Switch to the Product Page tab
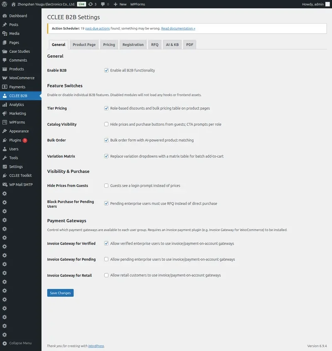This screenshot has width=332, height=351. click(84, 44)
